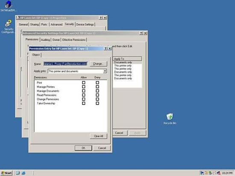Open Sharing tab in printer Properties
Viewport: 235px width, 176px height.
click(35, 24)
